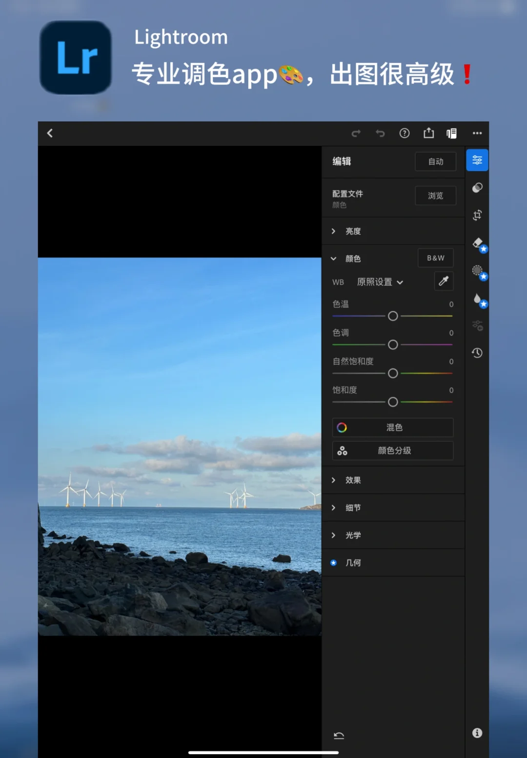Image resolution: width=527 pixels, height=758 pixels.
Task: Select the Edit sliders panel icon
Action: click(x=477, y=160)
